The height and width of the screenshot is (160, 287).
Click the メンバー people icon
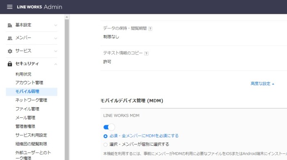10,38
